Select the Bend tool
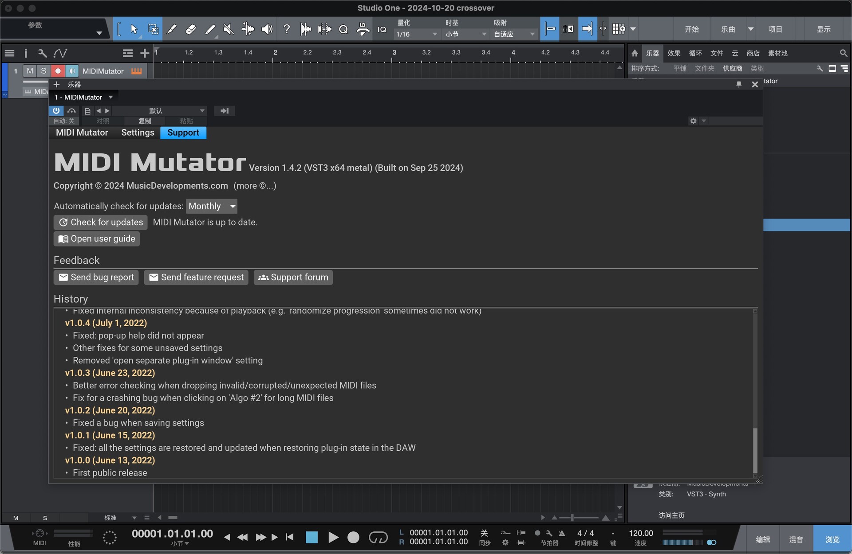852x554 pixels. [248, 29]
